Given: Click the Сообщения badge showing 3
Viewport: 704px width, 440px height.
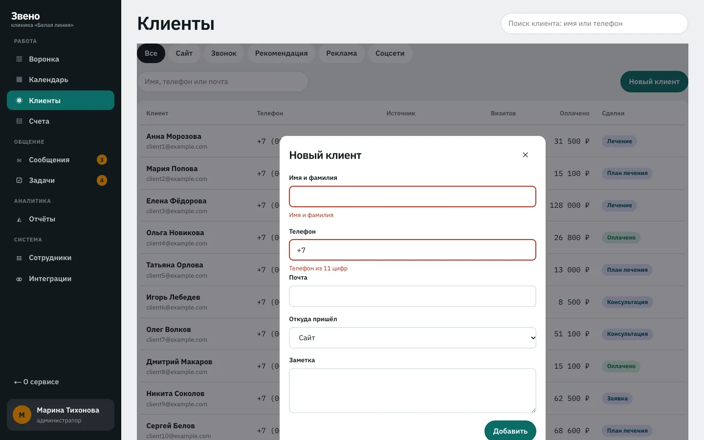Looking at the screenshot, I should coord(102,160).
